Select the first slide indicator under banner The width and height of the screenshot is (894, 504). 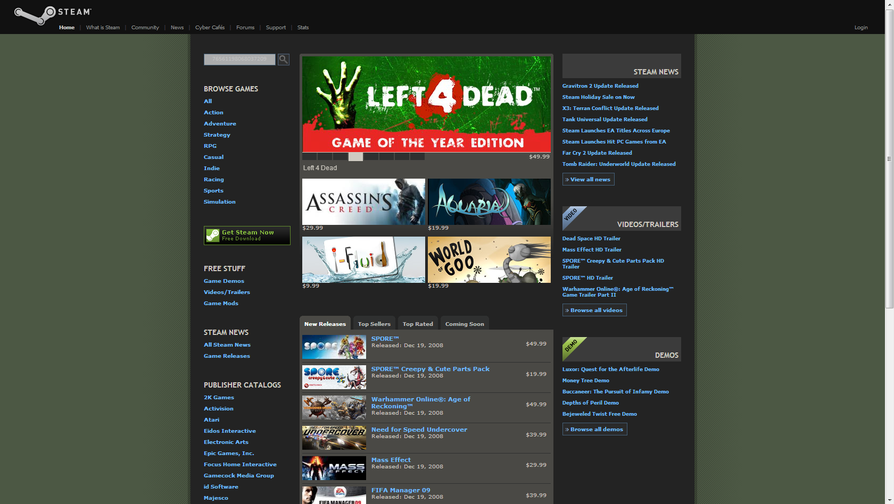[x=310, y=157]
